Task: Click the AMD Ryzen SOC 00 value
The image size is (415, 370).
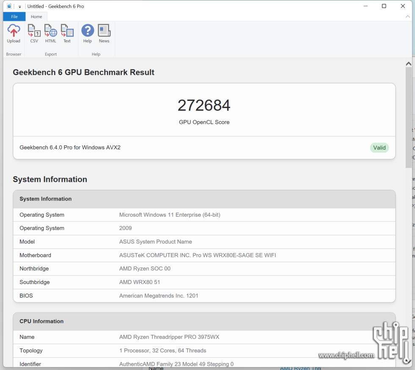Action: 145,269
